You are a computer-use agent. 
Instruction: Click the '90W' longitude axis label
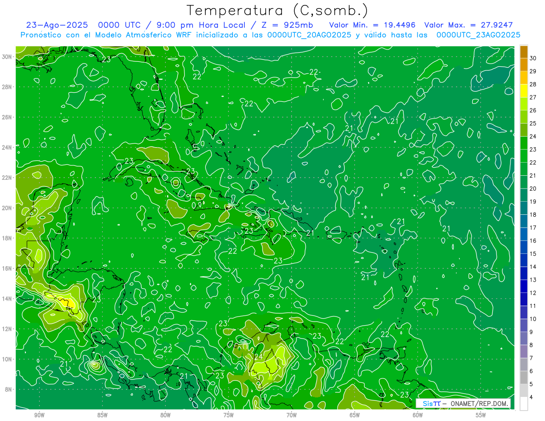pyautogui.click(x=39, y=415)
